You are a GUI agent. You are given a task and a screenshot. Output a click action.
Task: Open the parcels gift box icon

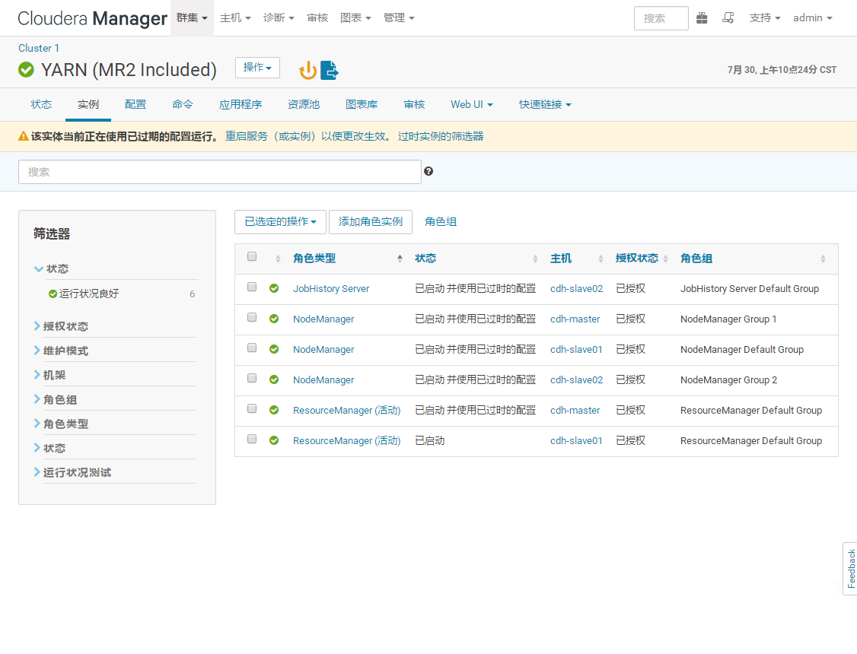pyautogui.click(x=702, y=18)
